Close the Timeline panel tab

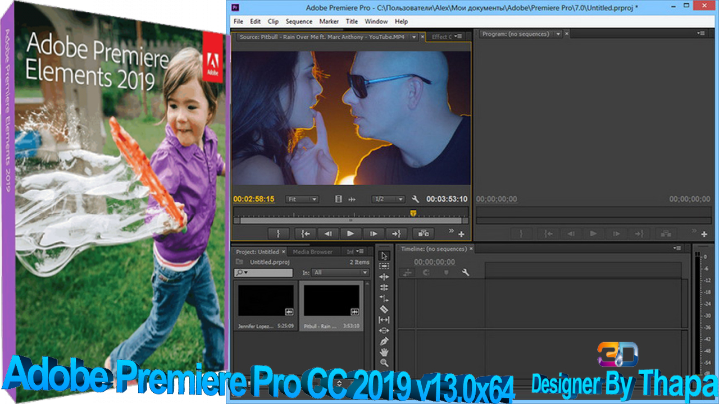[x=471, y=249]
